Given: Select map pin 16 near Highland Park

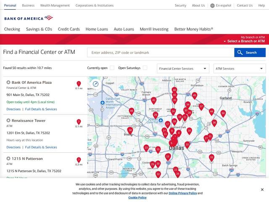Looking at the screenshot, I should [189, 131].
